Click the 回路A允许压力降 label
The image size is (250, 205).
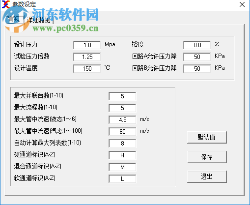pos(154,56)
